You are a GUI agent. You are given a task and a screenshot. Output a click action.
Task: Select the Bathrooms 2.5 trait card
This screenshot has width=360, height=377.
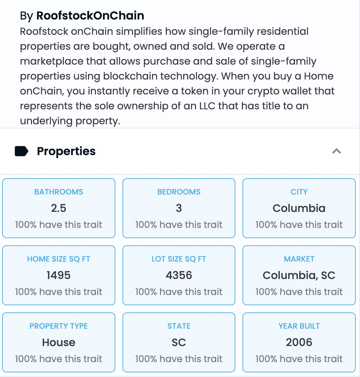tap(59, 208)
